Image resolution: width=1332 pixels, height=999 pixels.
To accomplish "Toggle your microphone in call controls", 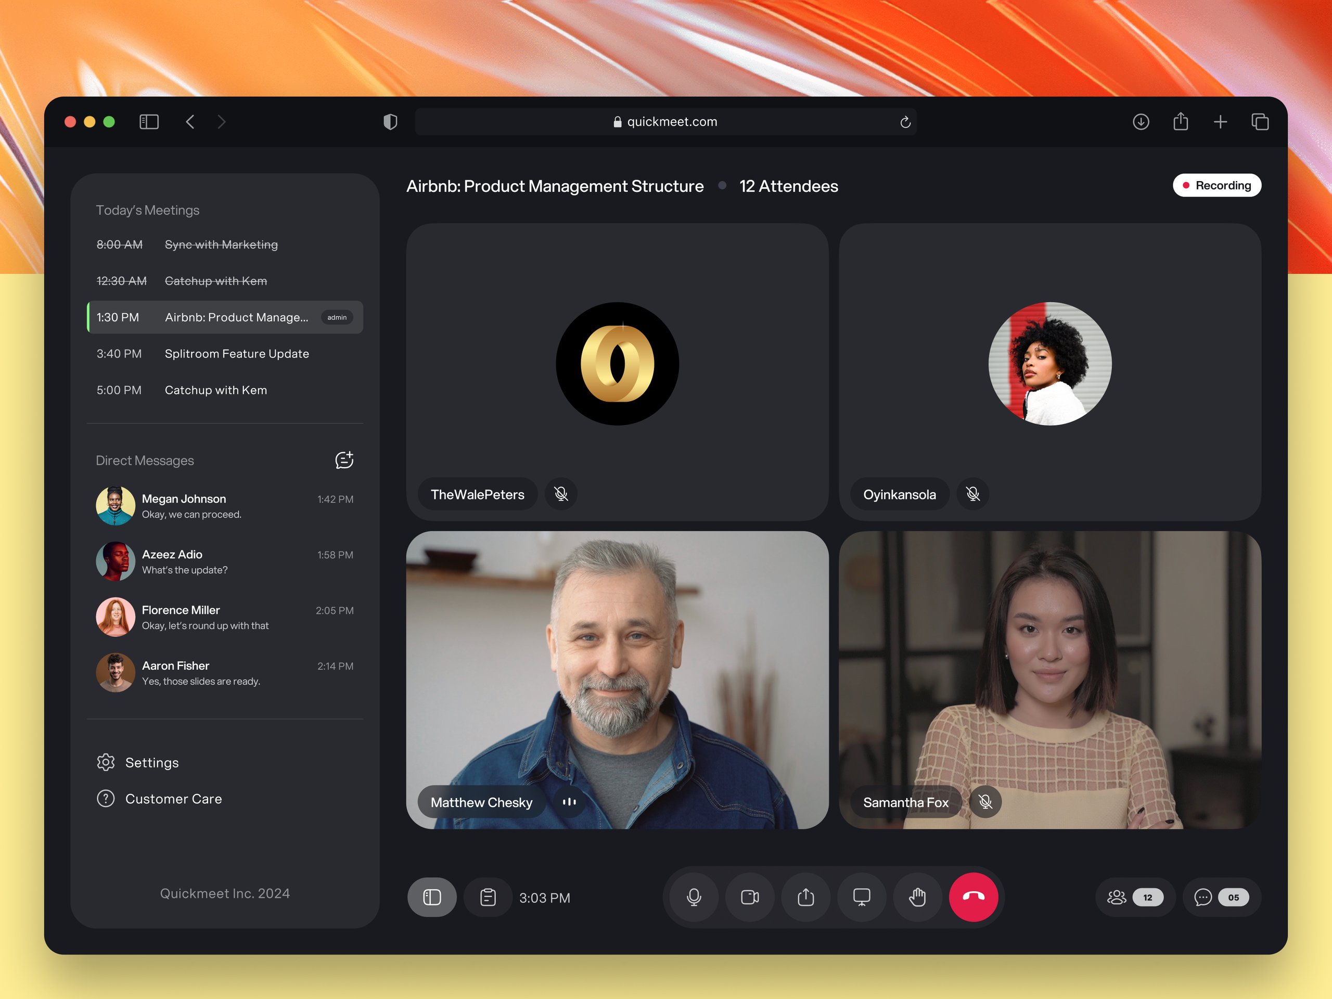I will click(x=694, y=897).
